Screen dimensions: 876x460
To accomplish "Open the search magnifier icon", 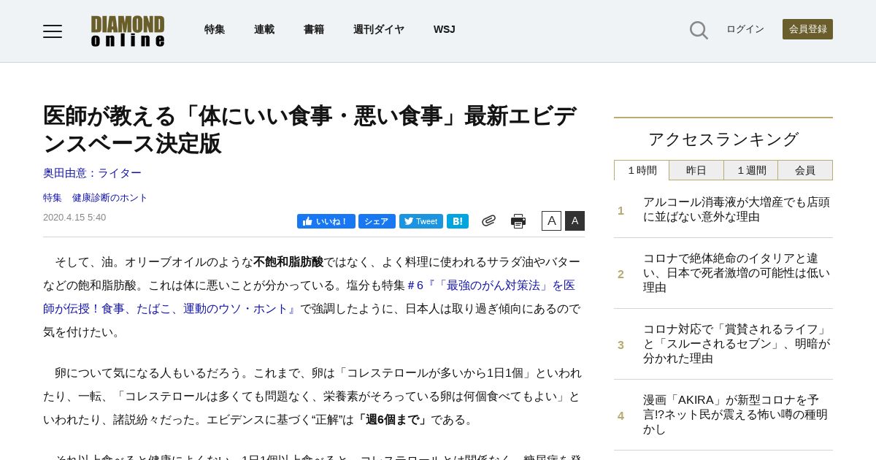I will (699, 30).
